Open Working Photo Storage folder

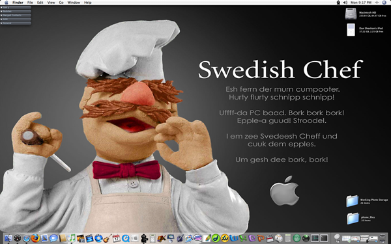[x=352, y=201]
